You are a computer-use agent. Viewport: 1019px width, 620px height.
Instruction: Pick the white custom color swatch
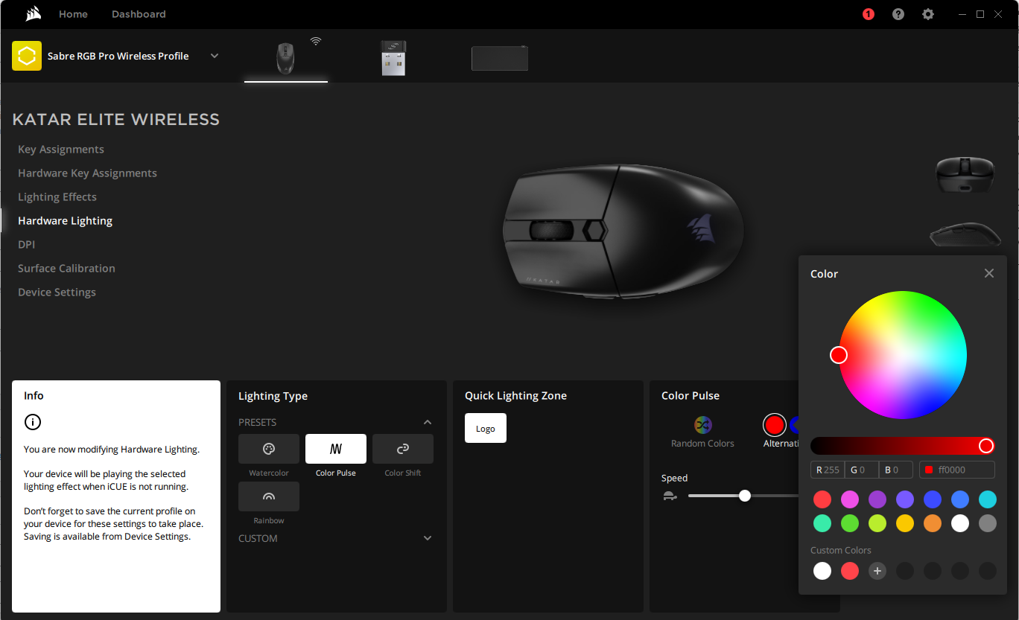[822, 571]
